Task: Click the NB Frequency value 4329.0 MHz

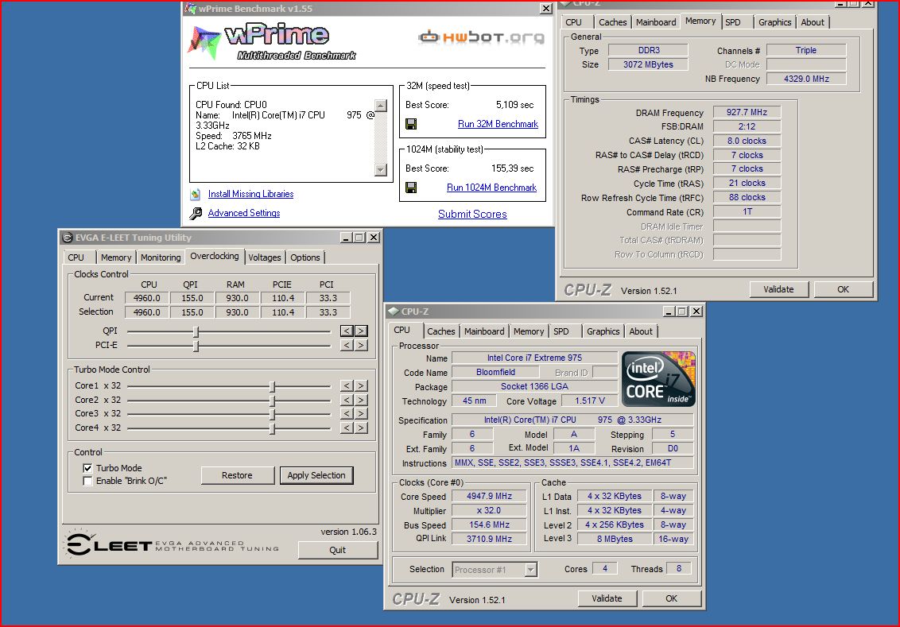Action: pyautogui.click(x=806, y=79)
